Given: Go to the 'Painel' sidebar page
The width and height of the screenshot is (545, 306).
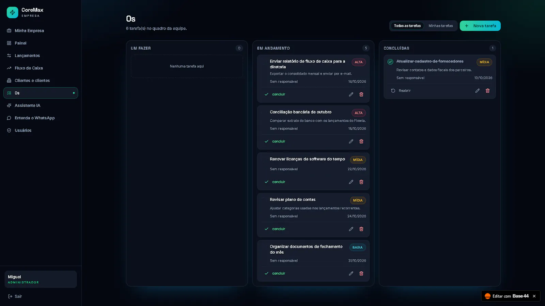Looking at the screenshot, I should click(41, 43).
